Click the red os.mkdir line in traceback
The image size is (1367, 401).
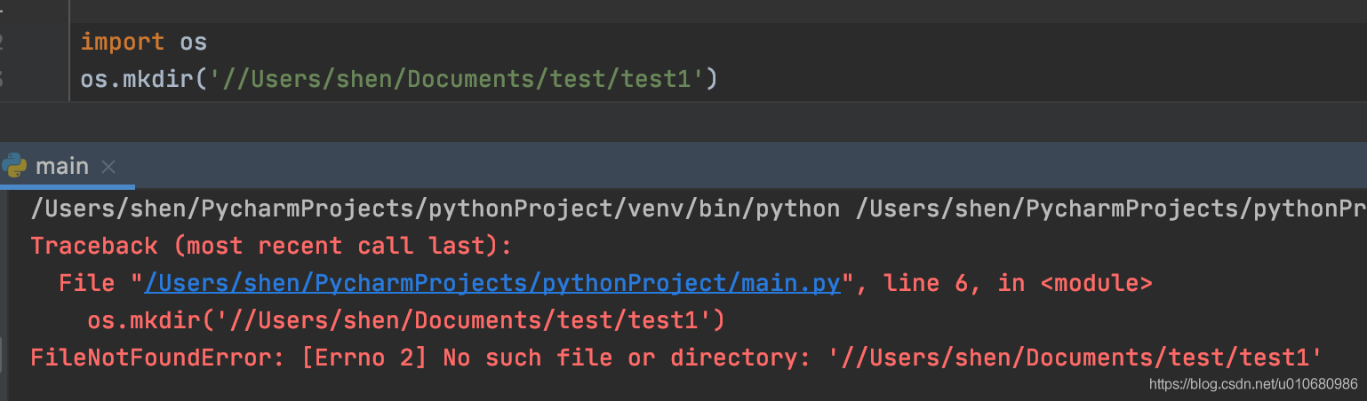point(406,320)
